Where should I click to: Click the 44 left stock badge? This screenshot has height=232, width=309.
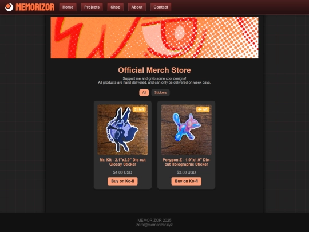[x=203, y=109]
